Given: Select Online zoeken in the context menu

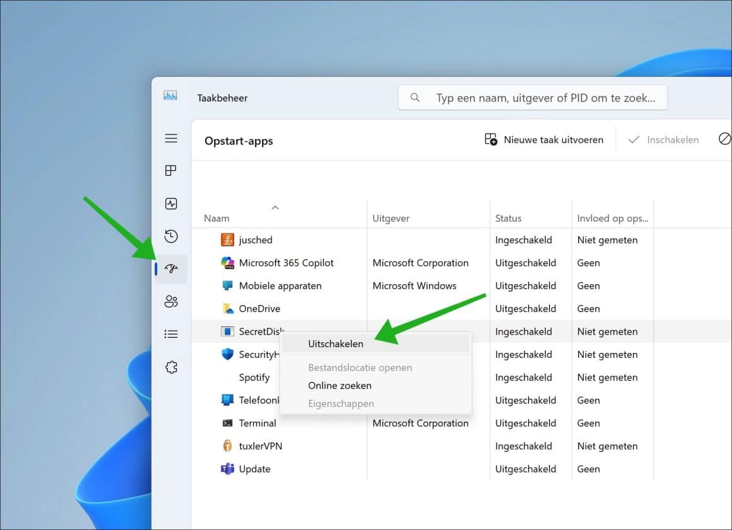Looking at the screenshot, I should (339, 385).
